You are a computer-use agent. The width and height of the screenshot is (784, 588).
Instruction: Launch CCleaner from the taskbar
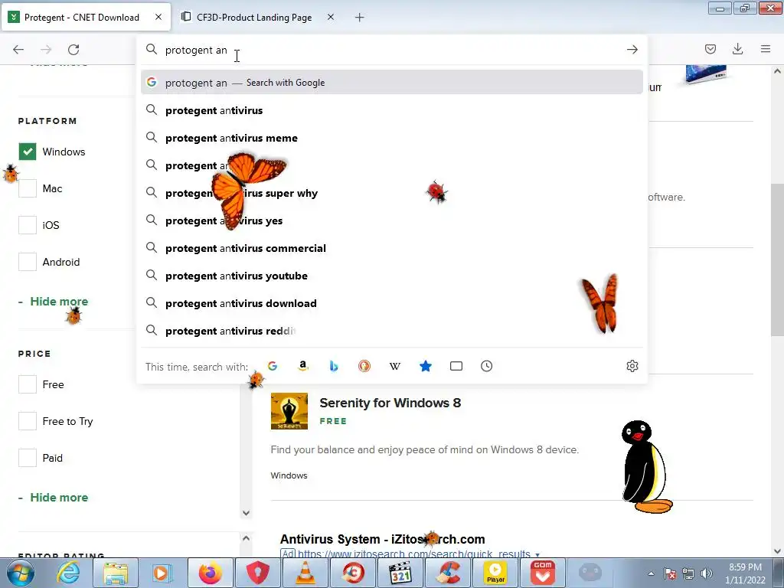click(x=448, y=573)
